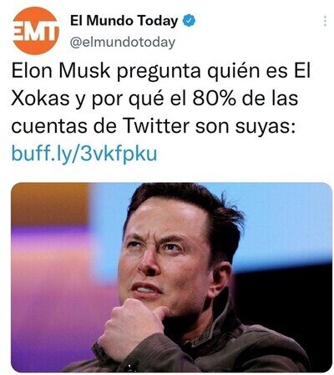Open the orange EMT profile avatar
Screen dimensions: 334x375
[36, 30]
